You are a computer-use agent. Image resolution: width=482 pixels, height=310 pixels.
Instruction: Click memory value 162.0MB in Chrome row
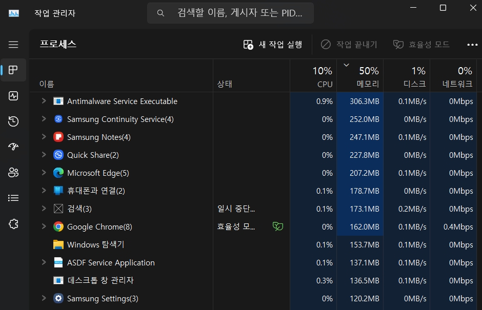coord(364,227)
